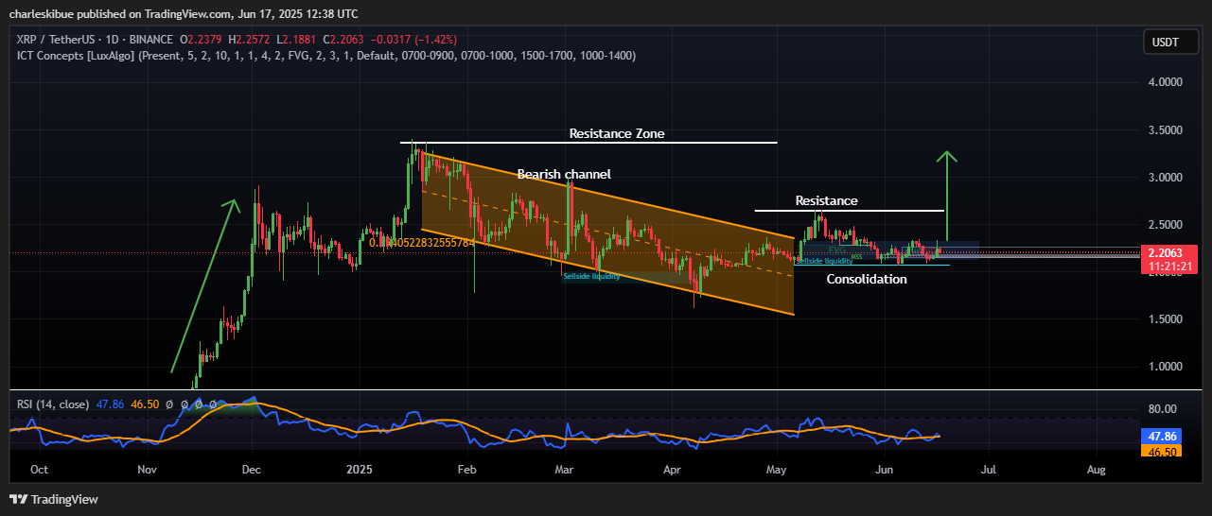Click the 3.5000 price axis label
1212x516 pixels.
click(x=1165, y=129)
